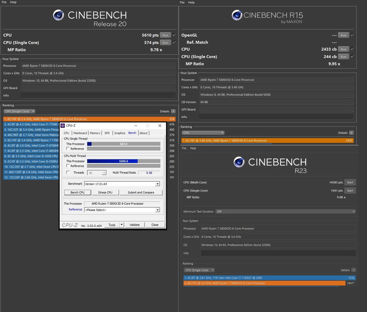Open the CPU-Z Tools dropdown arrow
Viewport: 367px width, 312px height.
tap(121, 225)
